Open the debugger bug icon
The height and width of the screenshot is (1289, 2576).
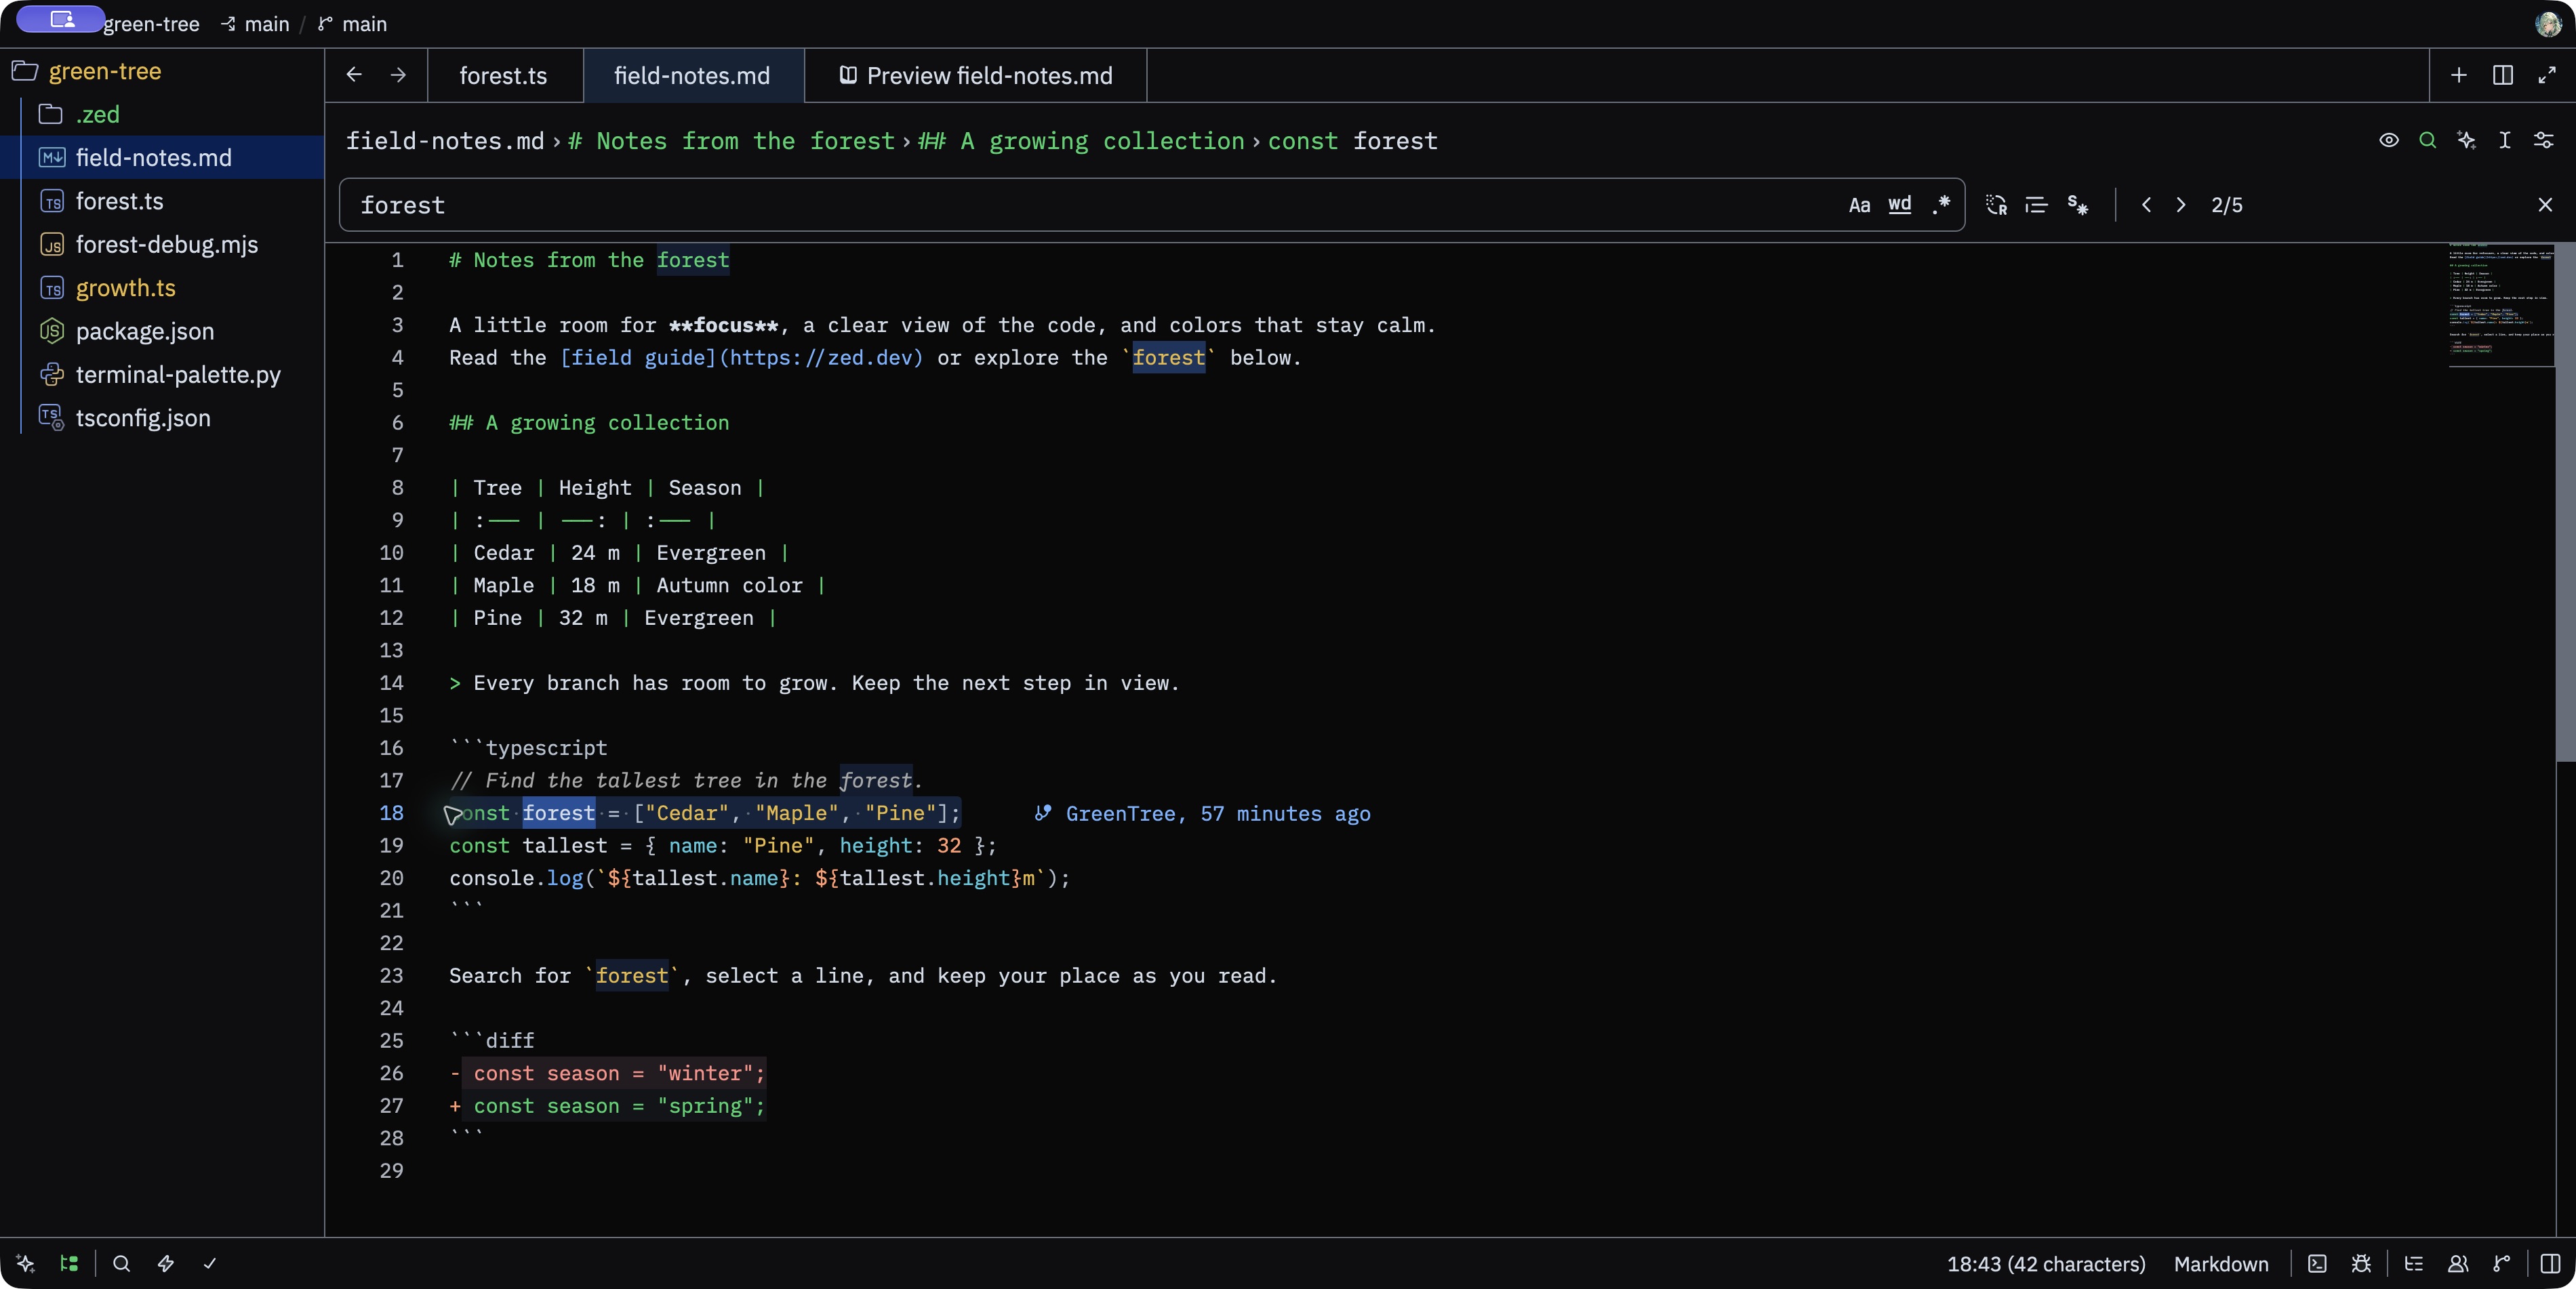tap(2362, 1264)
